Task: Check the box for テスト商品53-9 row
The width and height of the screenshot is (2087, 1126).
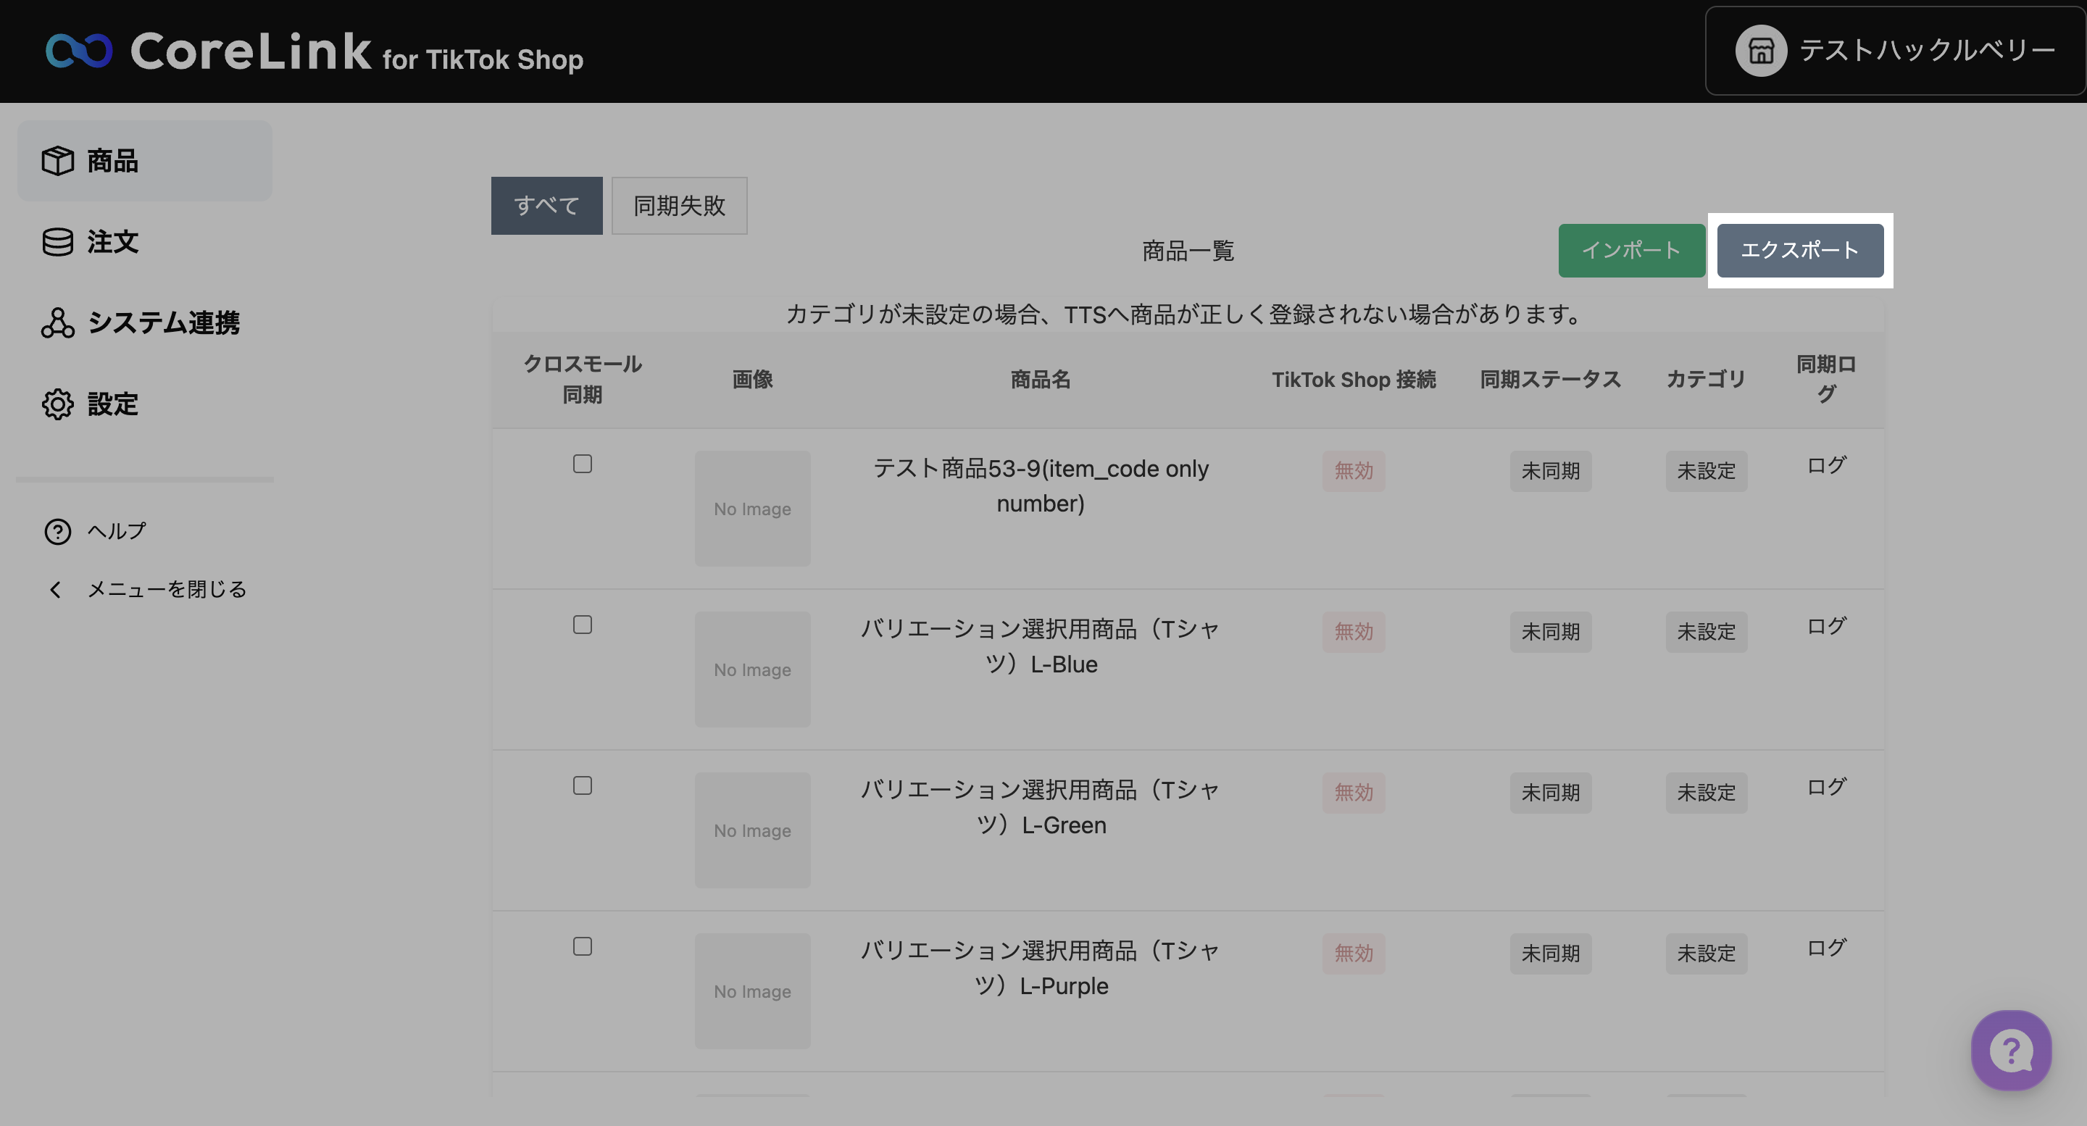Action: [x=582, y=464]
